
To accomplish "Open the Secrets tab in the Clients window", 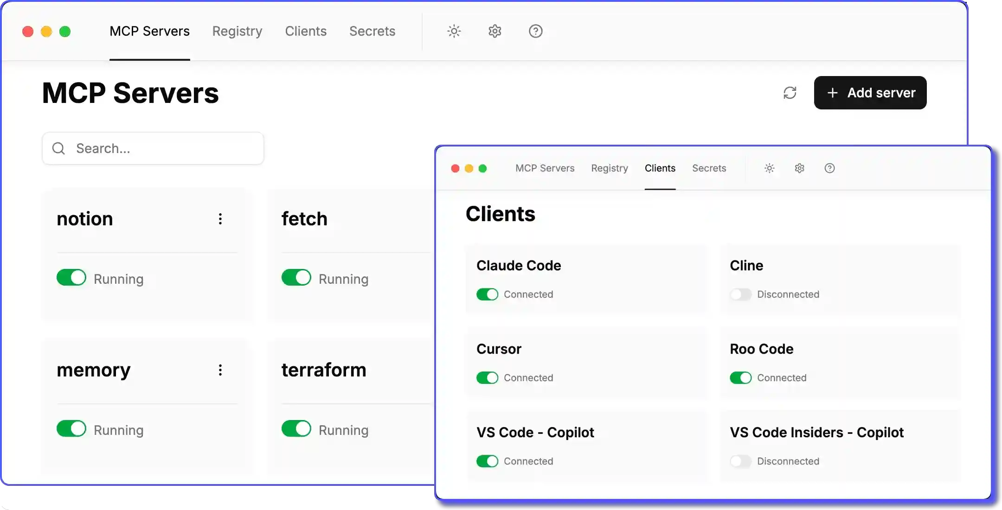I will pyautogui.click(x=709, y=168).
